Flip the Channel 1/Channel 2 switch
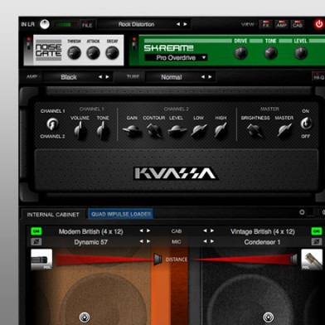 pos(52,124)
